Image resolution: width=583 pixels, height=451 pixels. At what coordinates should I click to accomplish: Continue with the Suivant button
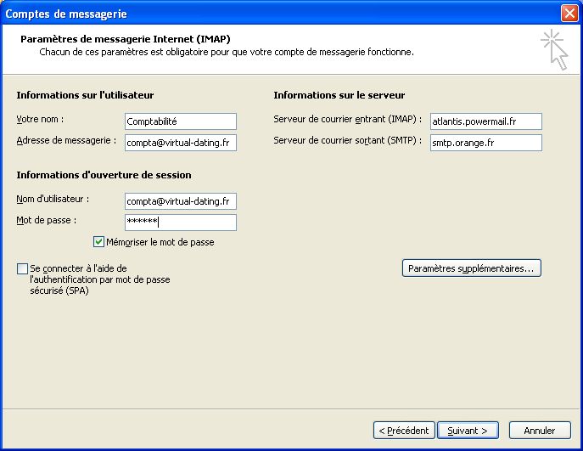(468, 431)
